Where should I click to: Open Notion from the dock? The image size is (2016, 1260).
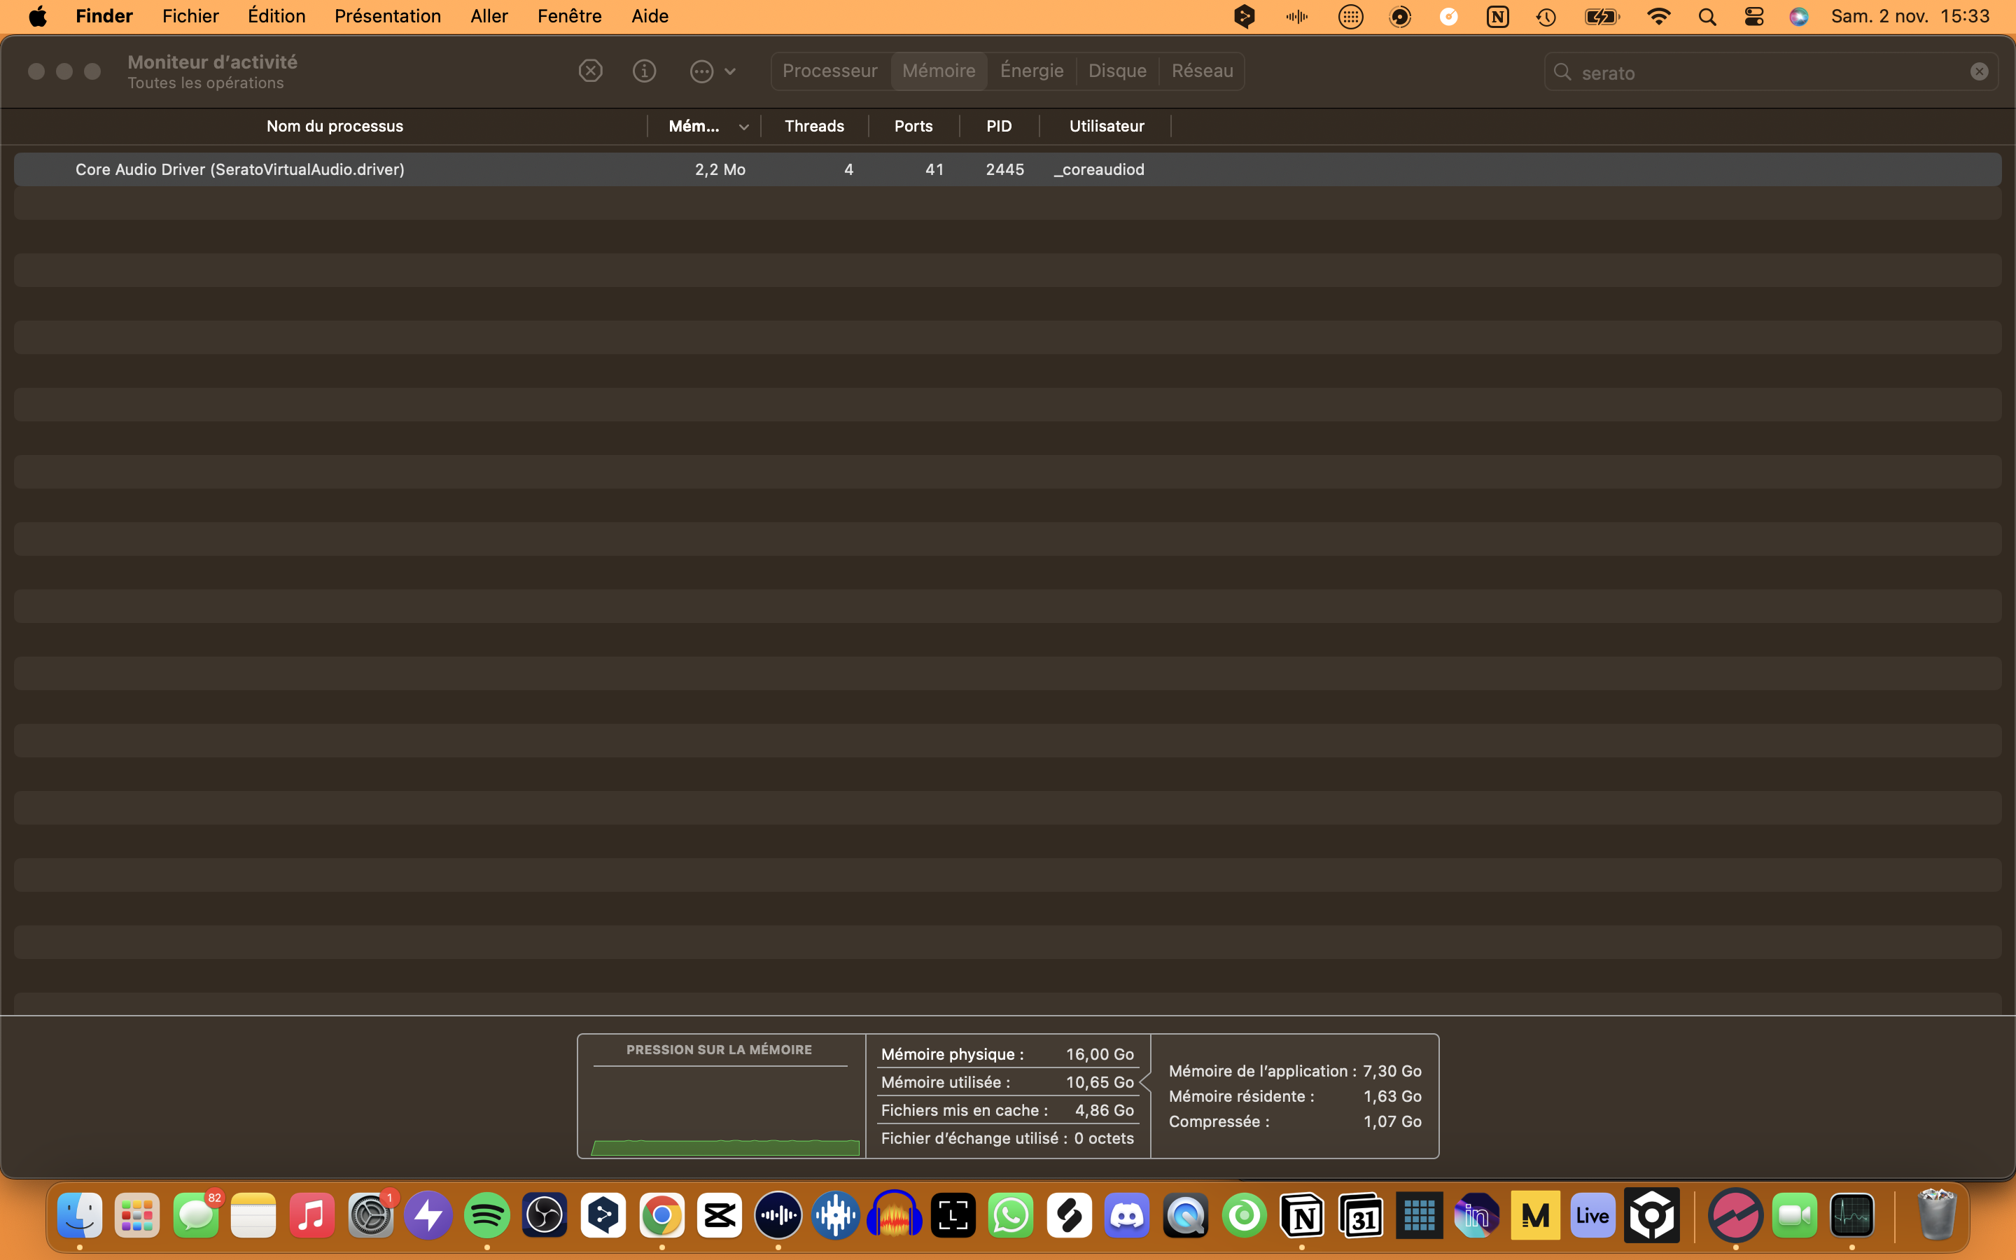tap(1302, 1216)
